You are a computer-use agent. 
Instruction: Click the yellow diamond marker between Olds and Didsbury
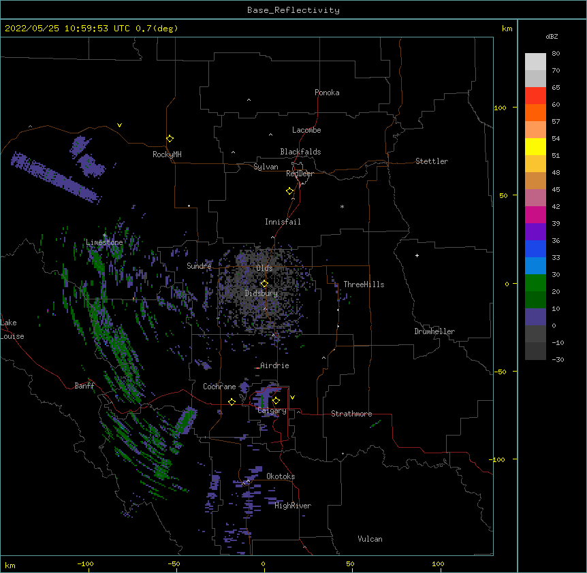click(264, 283)
